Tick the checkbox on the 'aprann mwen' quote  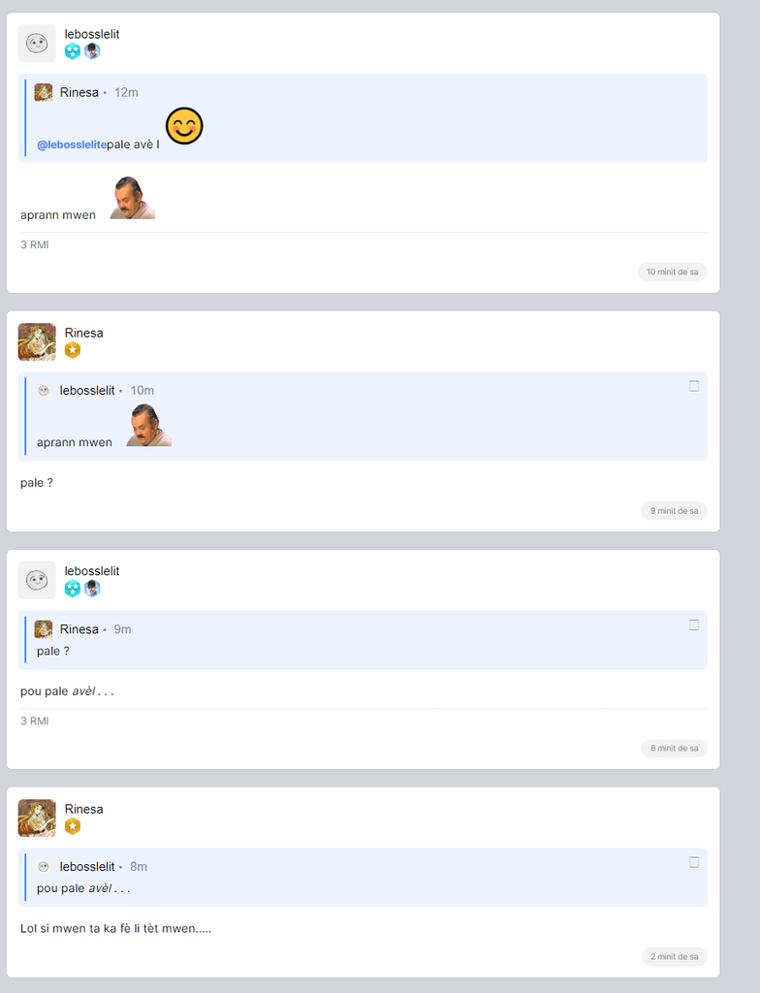pos(694,386)
